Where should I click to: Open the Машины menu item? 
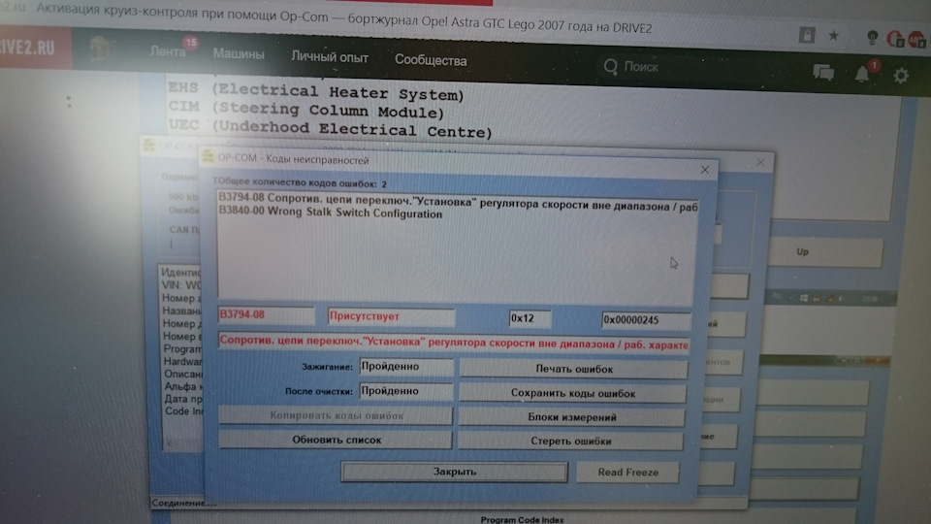tap(238, 55)
